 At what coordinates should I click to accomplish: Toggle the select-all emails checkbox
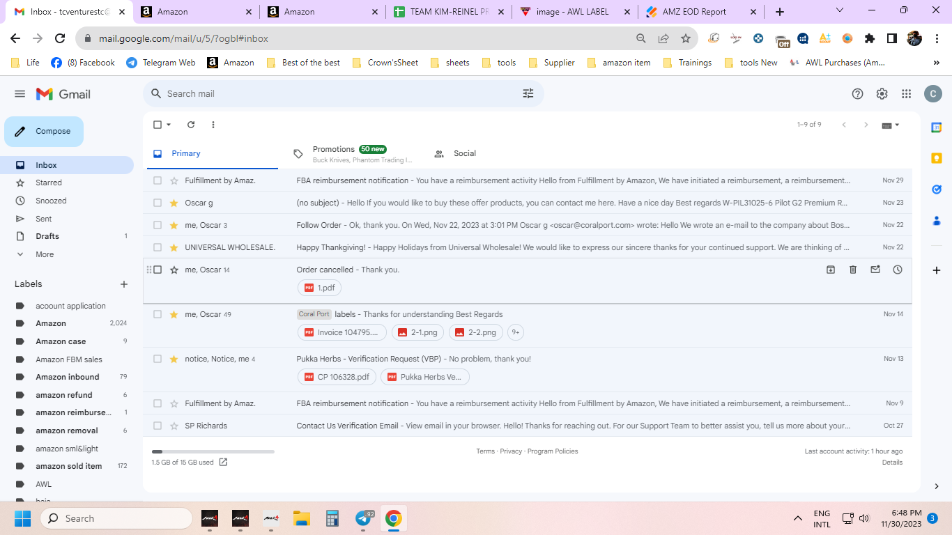pyautogui.click(x=158, y=125)
